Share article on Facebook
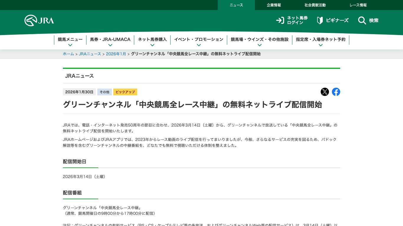The width and height of the screenshot is (403, 226). click(x=336, y=92)
